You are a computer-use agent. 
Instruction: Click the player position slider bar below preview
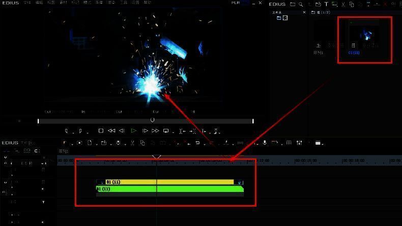146,121
